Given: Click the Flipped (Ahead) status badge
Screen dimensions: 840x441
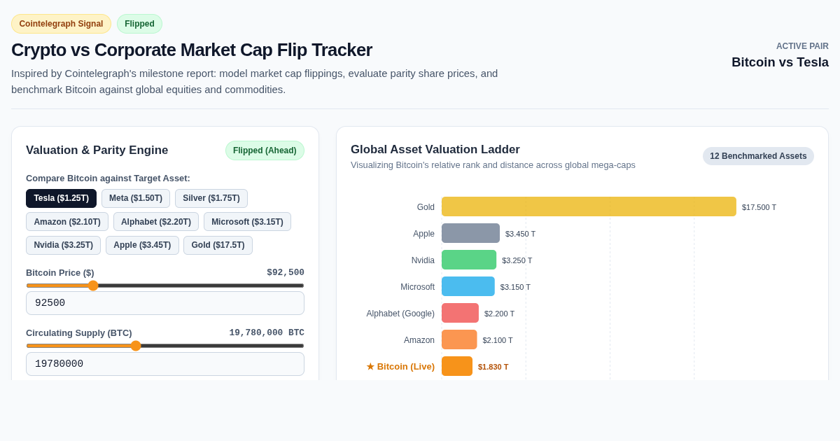Looking at the screenshot, I should click(265, 150).
